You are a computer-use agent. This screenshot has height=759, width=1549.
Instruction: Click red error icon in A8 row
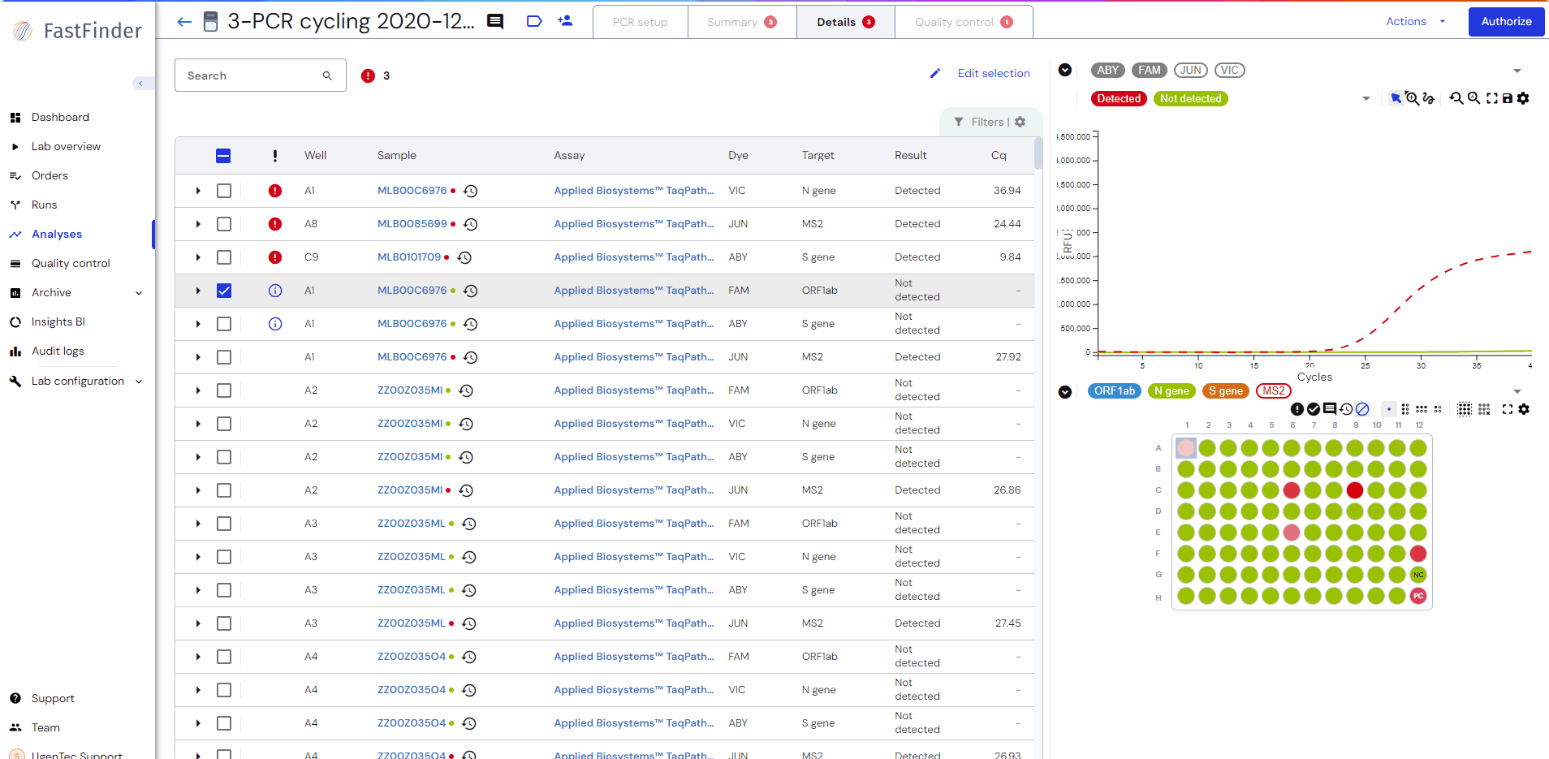[275, 224]
